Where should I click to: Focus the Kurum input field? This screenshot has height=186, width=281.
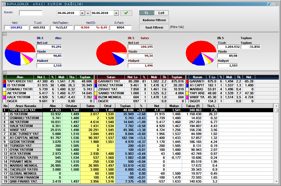(x=31, y=13)
